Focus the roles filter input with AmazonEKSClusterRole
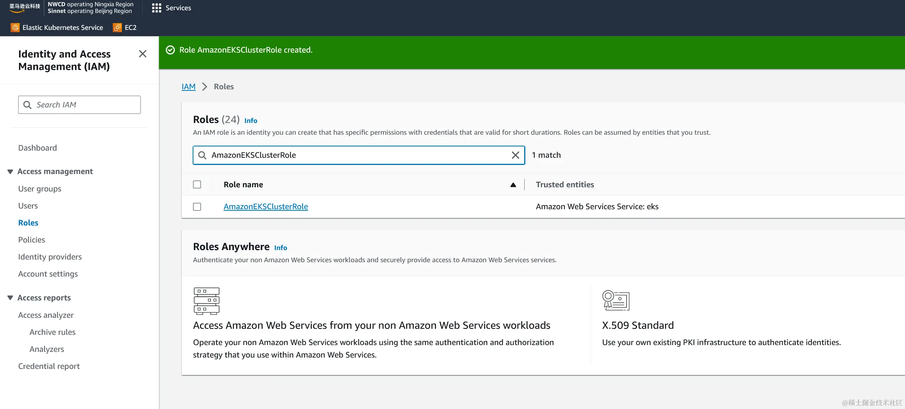This screenshot has height=409, width=905. (359, 155)
